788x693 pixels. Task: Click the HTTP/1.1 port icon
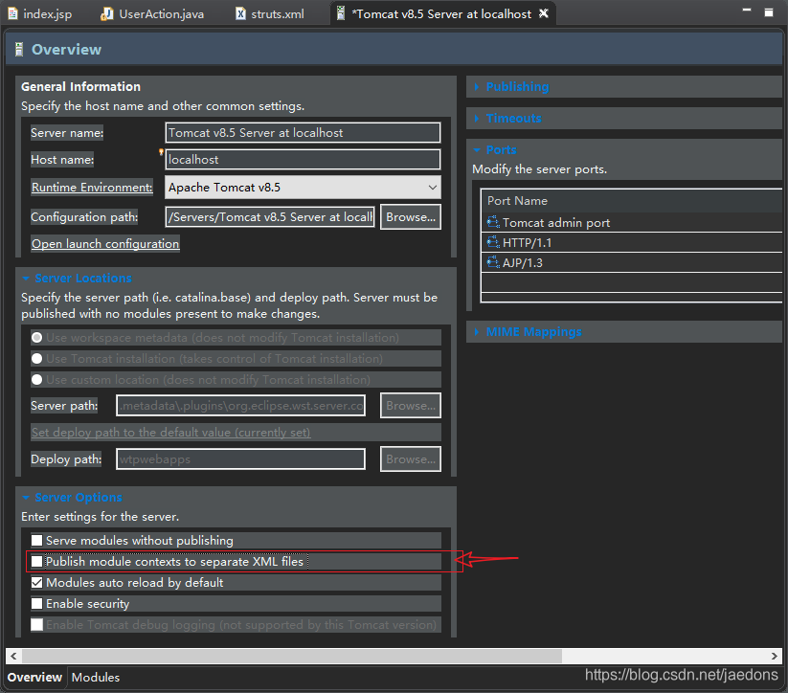click(493, 242)
